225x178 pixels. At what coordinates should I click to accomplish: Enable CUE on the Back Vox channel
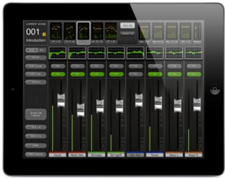pos(77,66)
